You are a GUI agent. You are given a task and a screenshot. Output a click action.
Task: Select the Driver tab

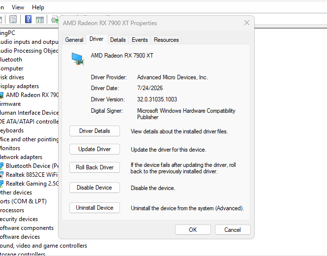pos(96,39)
